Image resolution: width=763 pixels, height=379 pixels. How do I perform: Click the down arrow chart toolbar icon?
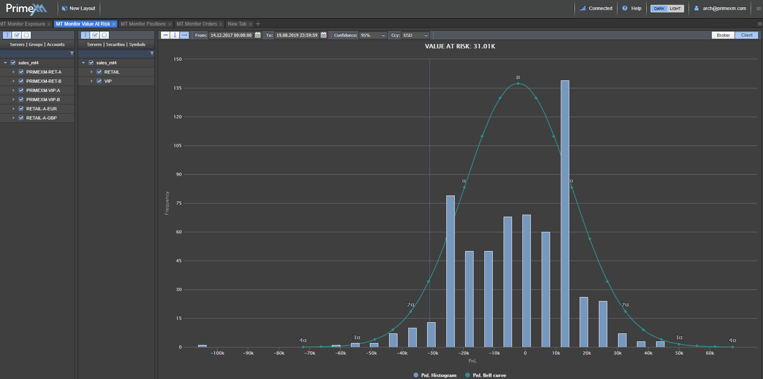[x=175, y=35]
